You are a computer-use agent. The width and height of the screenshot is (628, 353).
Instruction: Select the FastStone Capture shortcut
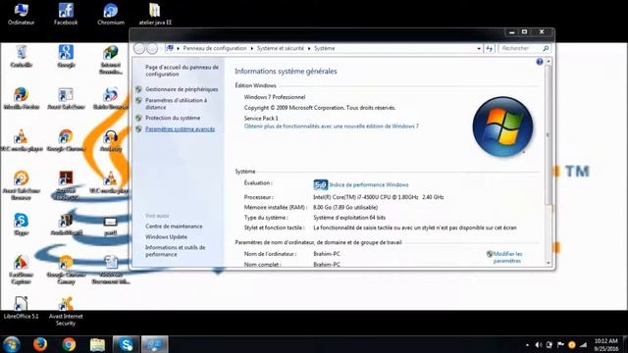21,270
